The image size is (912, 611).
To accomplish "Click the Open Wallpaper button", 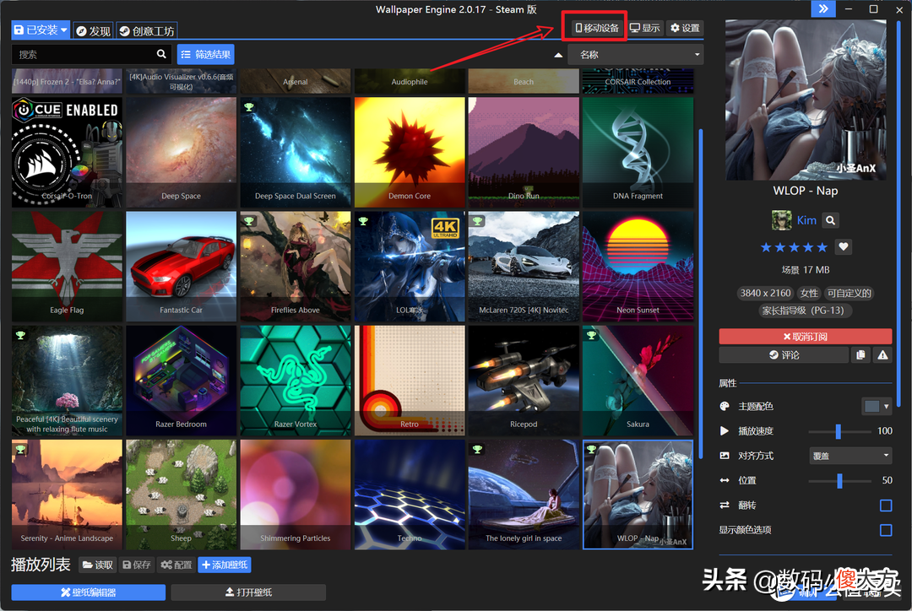I will tap(248, 592).
